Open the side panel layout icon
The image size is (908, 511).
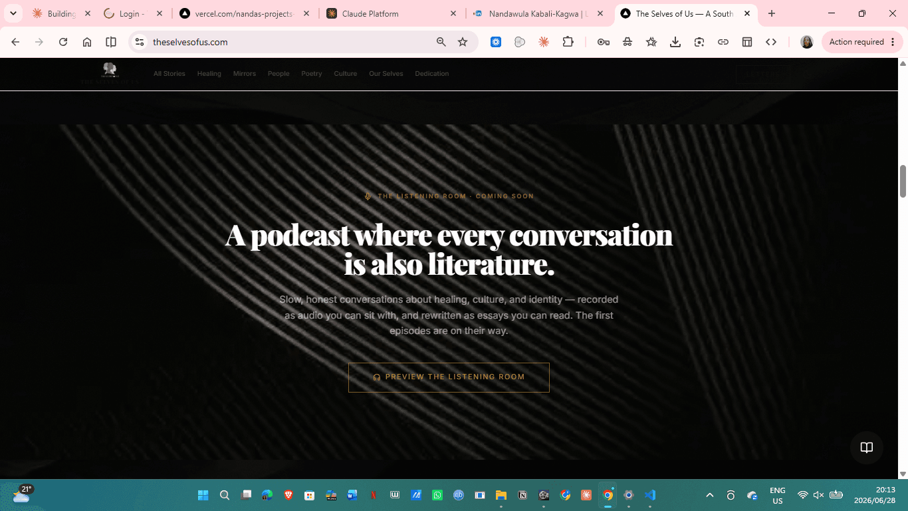(x=747, y=42)
